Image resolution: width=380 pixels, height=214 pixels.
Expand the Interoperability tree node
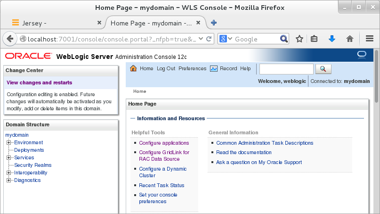point(9,173)
